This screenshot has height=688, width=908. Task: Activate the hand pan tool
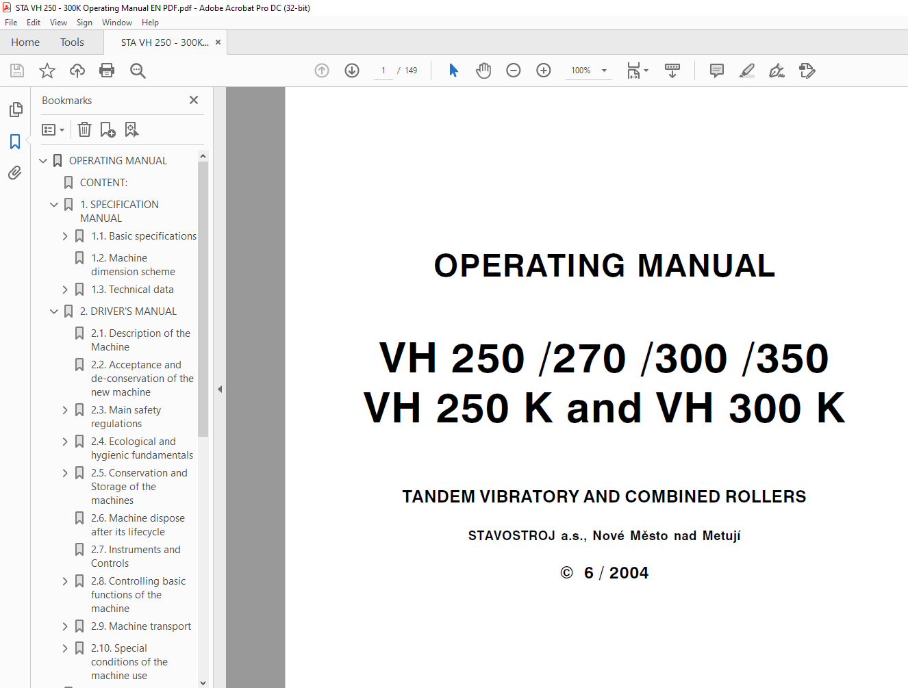pos(483,71)
